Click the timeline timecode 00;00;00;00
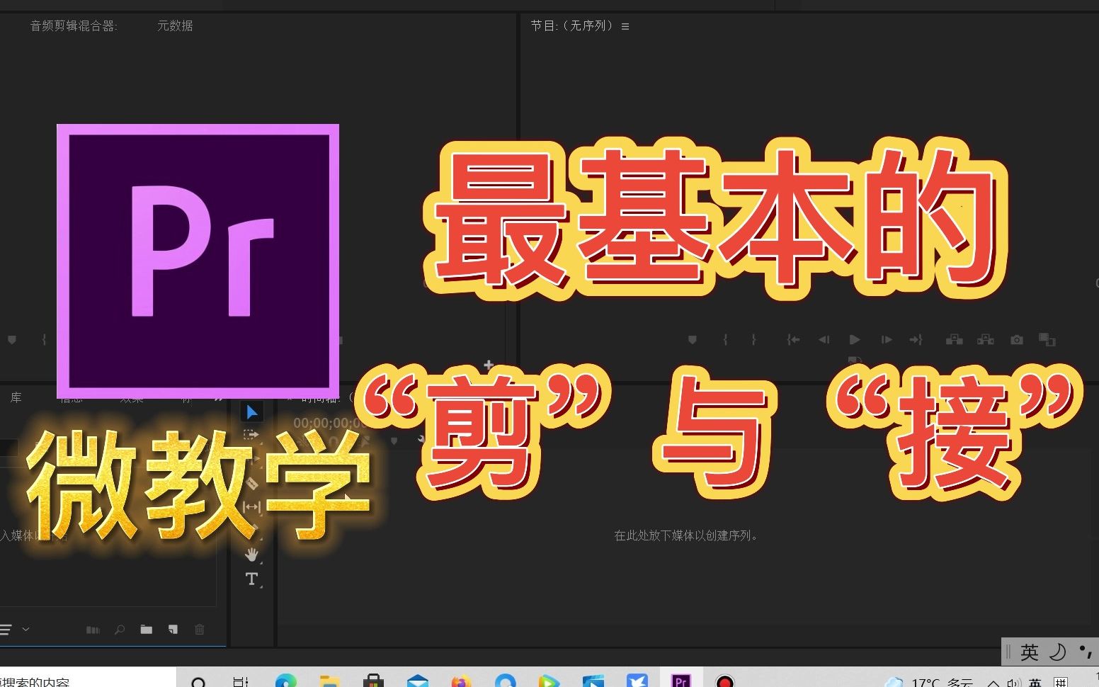Screen dimensions: 1099x687 [327, 423]
